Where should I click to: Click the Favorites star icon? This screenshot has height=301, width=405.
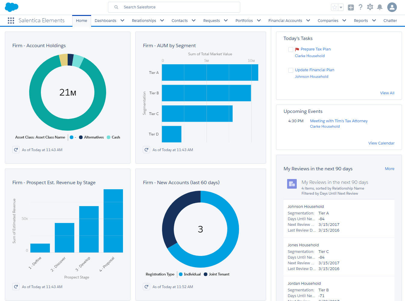point(334,8)
